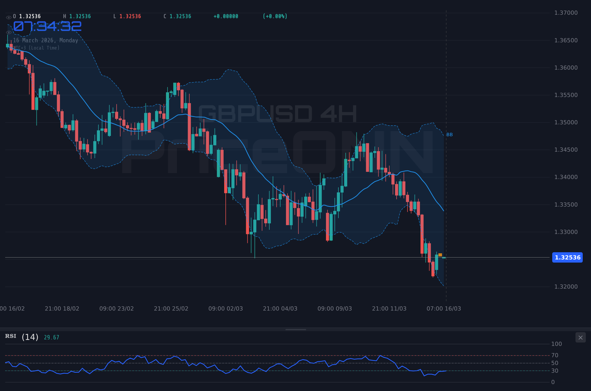Select the BB label on the chart
Viewport: 591px width, 391px height.
pos(449,134)
